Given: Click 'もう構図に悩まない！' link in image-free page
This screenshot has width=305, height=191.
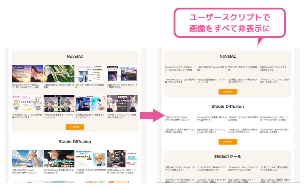Looking at the screenshot, I should pos(242,81).
